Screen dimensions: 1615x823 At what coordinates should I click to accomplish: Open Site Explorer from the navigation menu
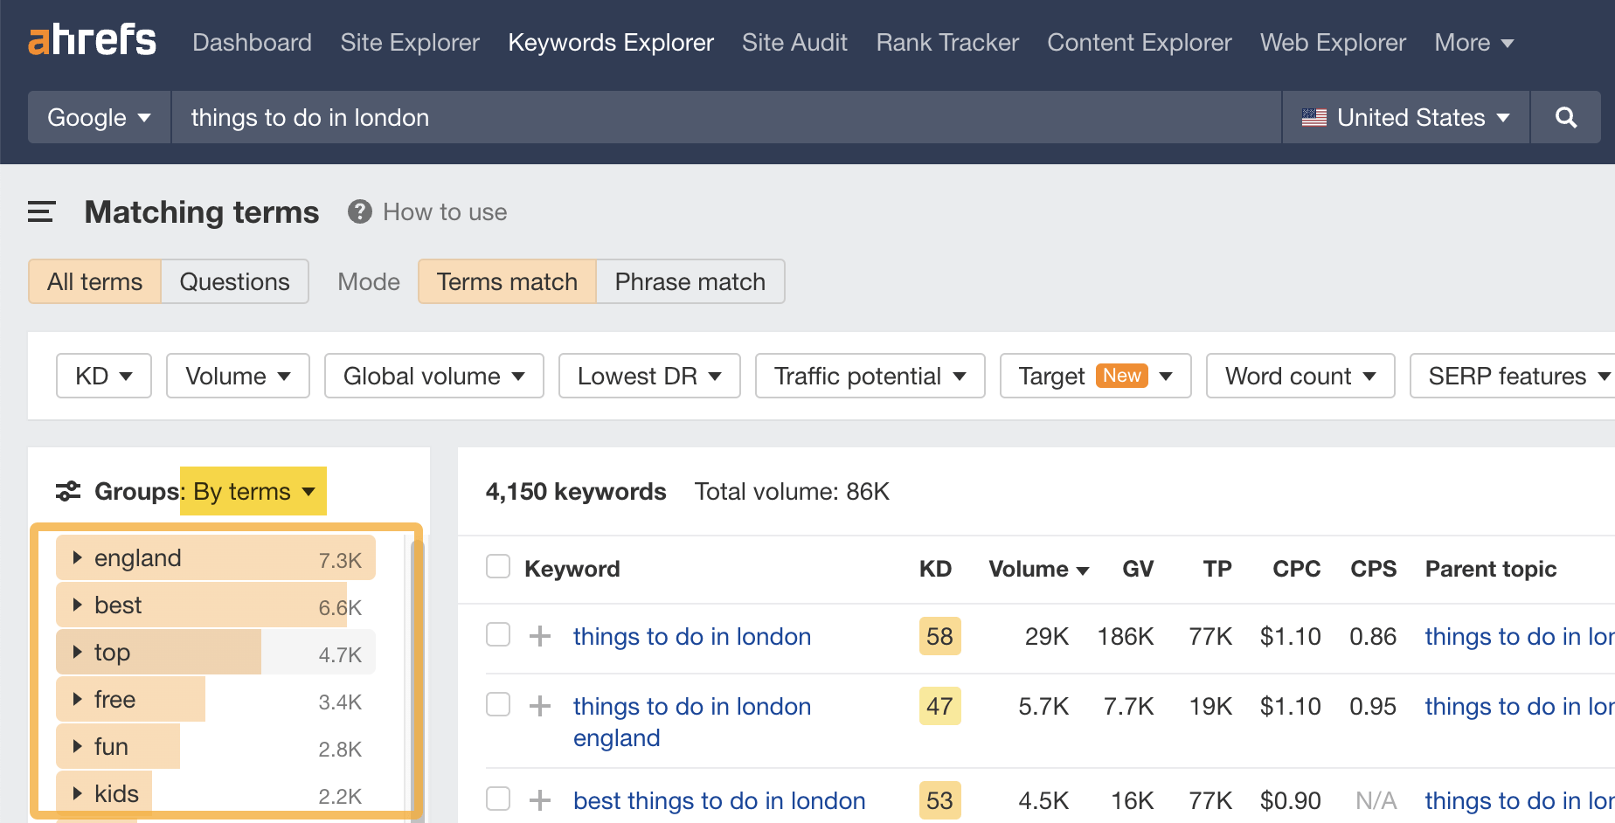pyautogui.click(x=409, y=42)
